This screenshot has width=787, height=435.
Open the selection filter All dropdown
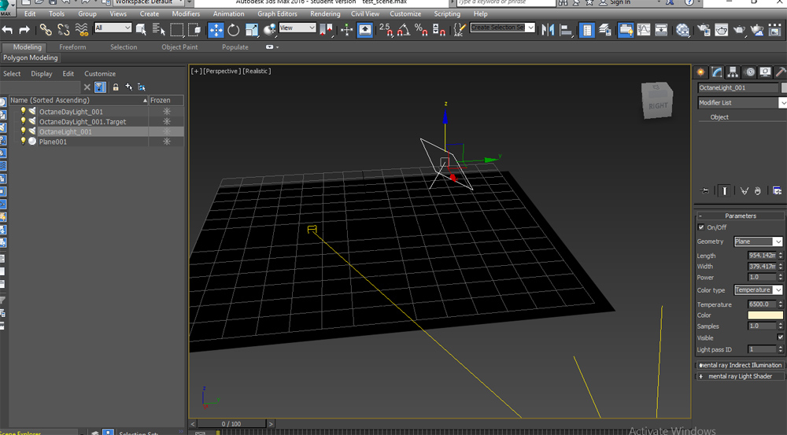[113, 28]
